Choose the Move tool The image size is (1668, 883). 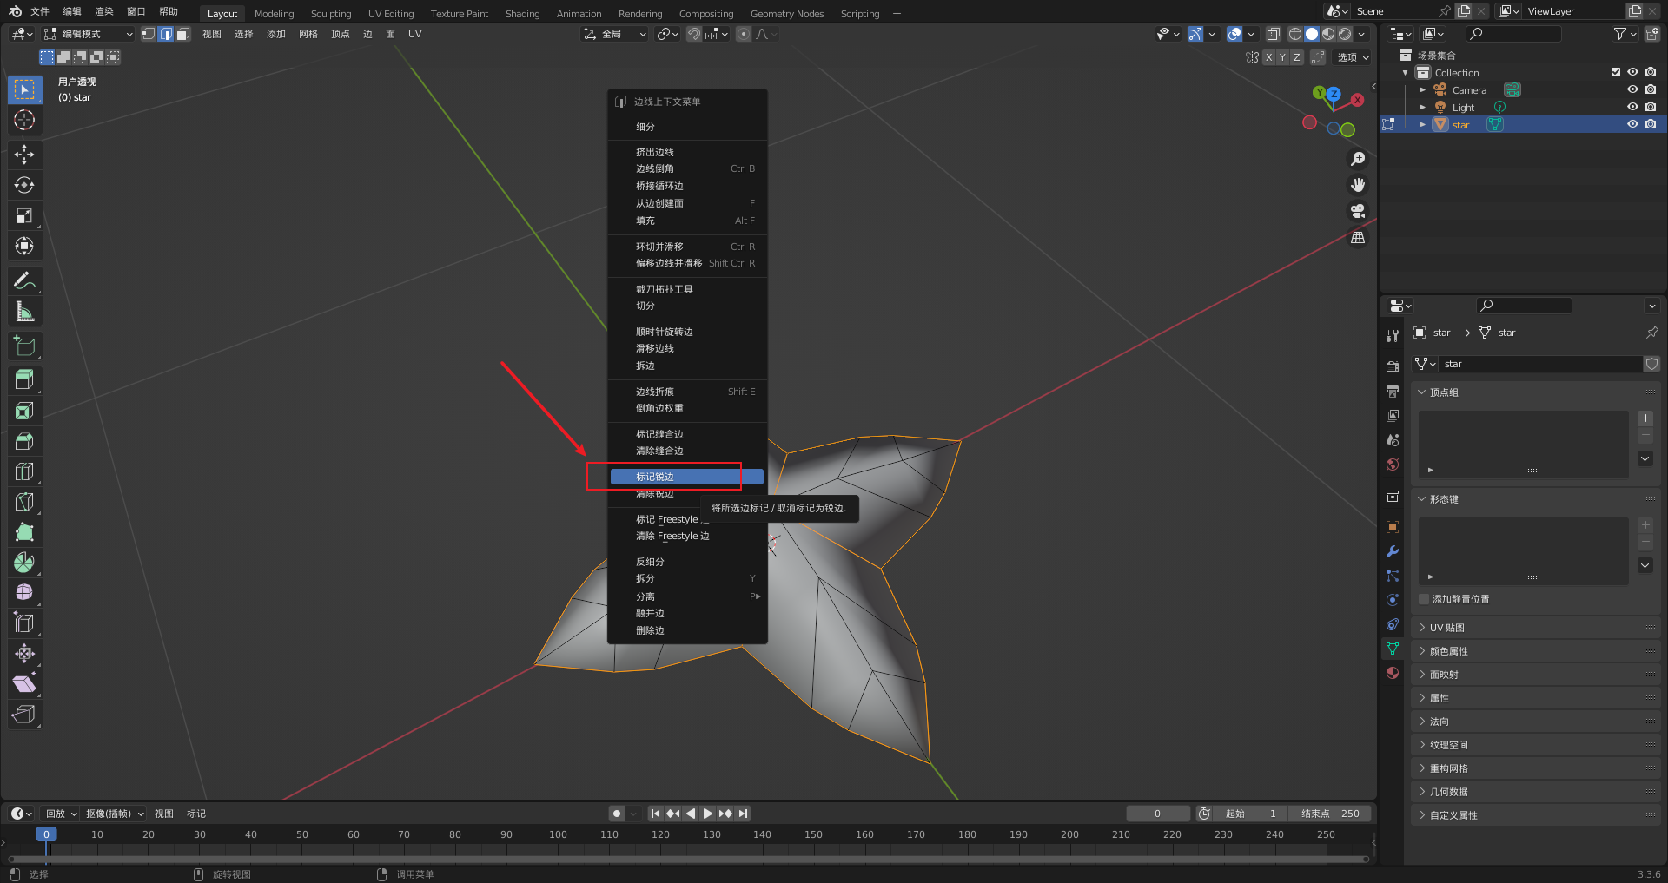pyautogui.click(x=24, y=155)
